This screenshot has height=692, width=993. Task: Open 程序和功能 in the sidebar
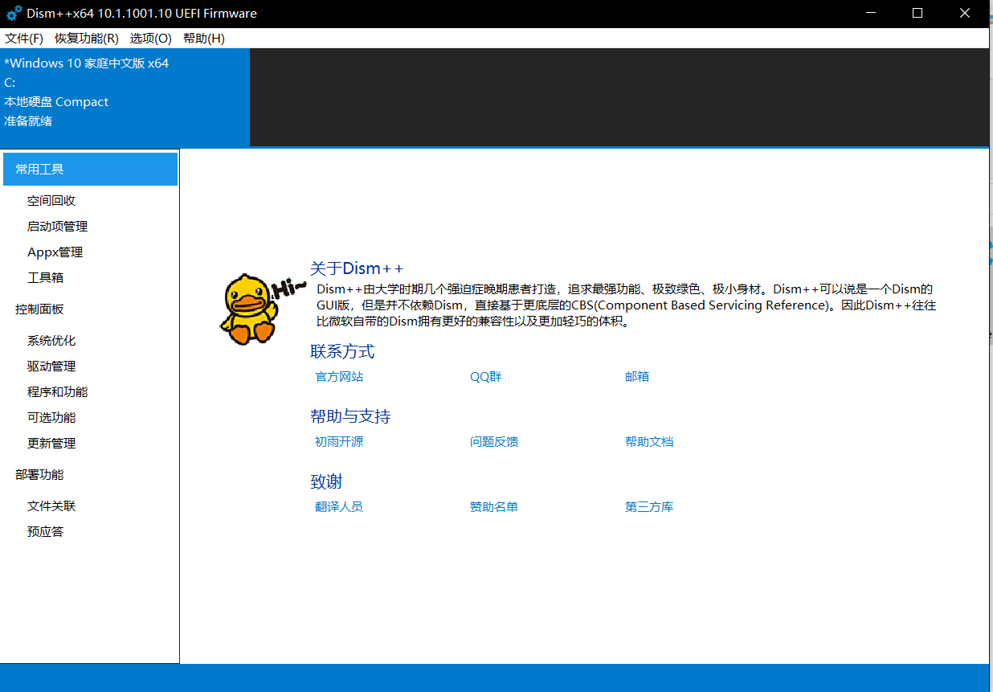point(58,392)
